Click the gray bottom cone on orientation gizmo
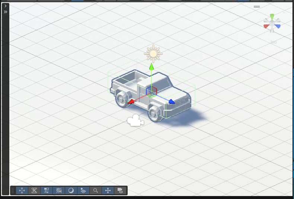294x199 pixels. 272,30
